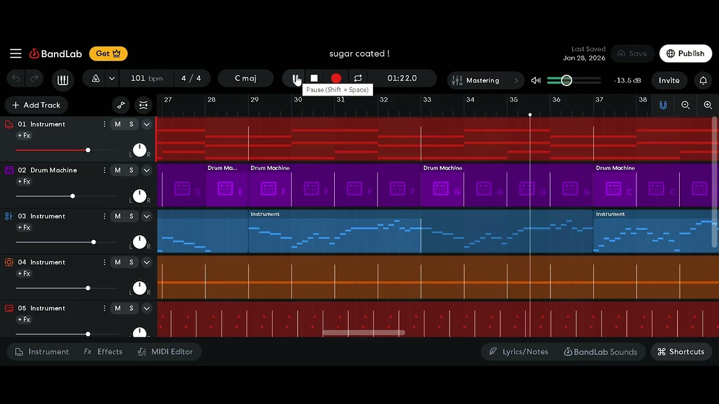Image resolution: width=719 pixels, height=404 pixels.
Task: Expand track 04 Instrument chevron
Action: pos(147,262)
